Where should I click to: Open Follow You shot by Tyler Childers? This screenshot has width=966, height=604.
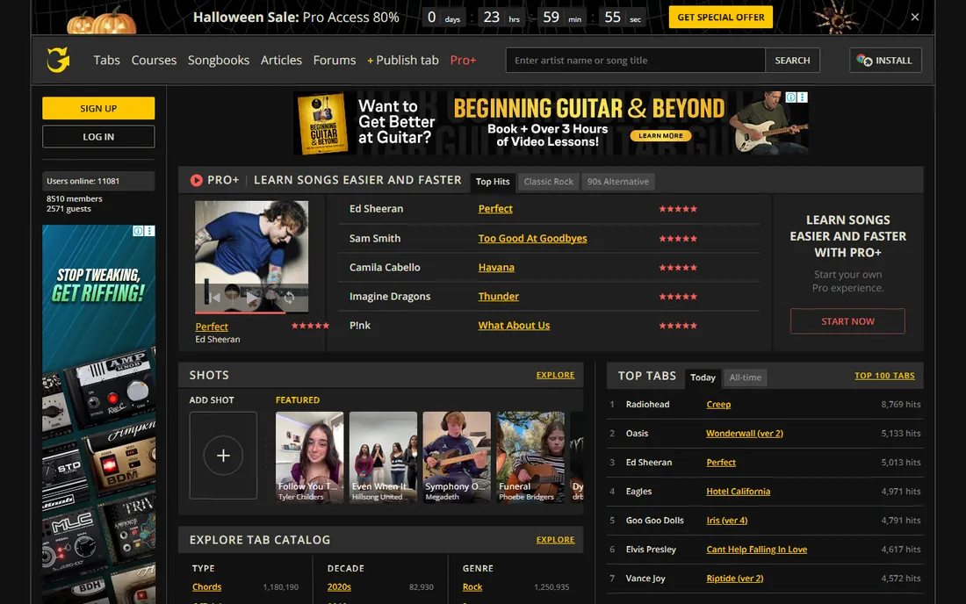309,457
